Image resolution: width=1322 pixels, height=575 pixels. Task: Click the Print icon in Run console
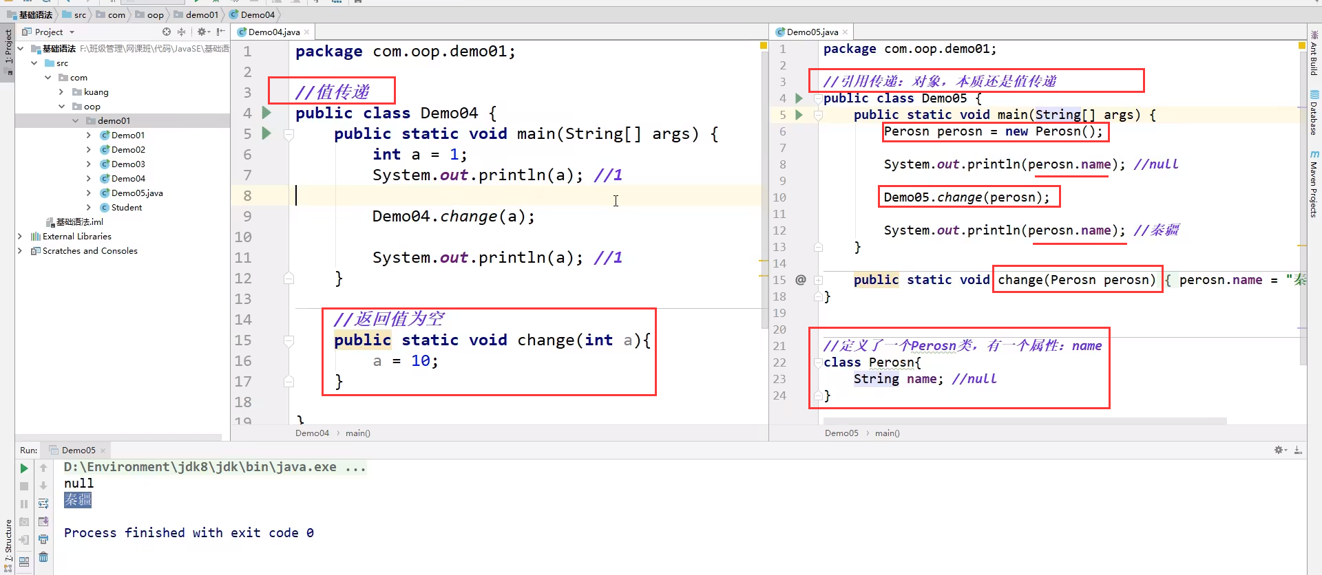tap(43, 540)
